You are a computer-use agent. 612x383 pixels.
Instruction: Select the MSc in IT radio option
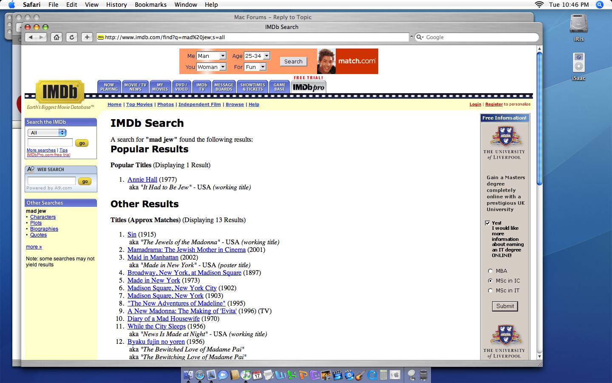[490, 291]
